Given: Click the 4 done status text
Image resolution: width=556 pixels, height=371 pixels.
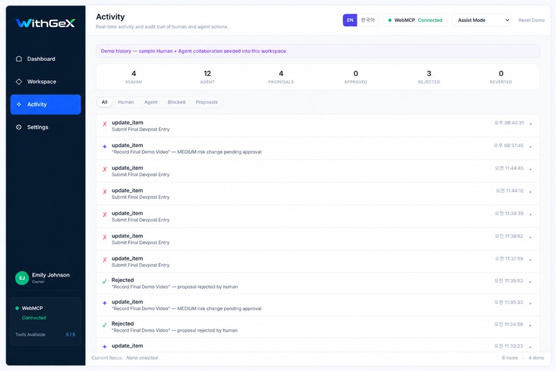Looking at the screenshot, I should click(536, 358).
